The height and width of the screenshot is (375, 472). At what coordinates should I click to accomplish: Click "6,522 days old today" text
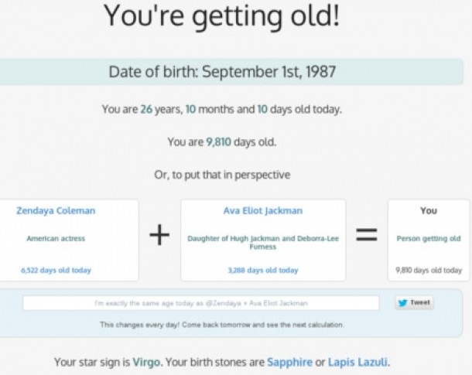point(56,271)
